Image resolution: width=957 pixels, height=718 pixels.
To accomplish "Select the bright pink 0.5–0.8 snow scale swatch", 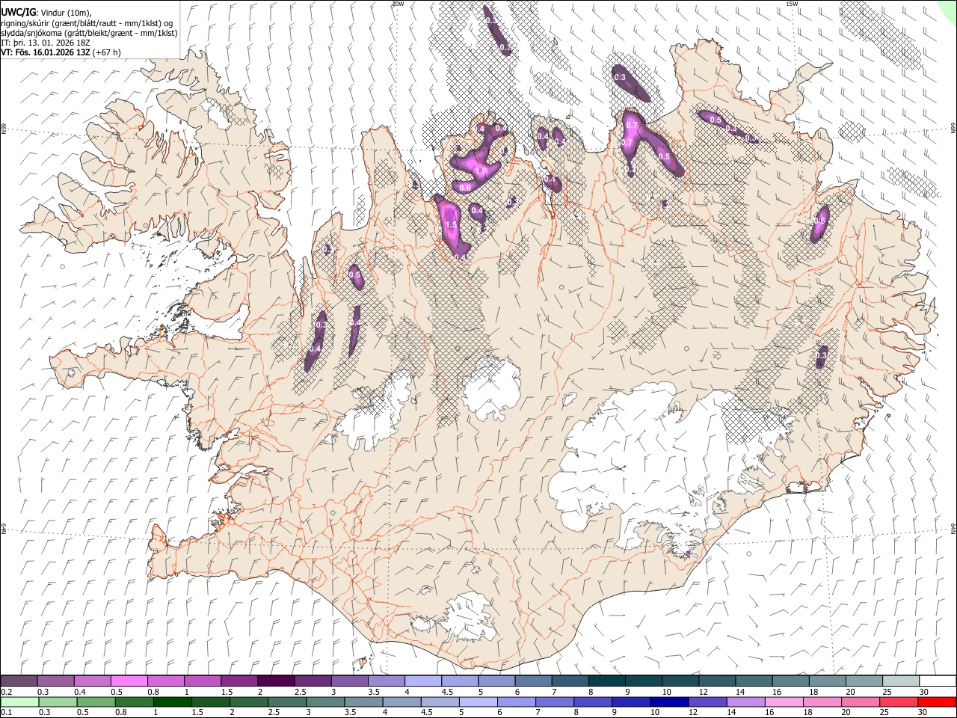I will [129, 681].
